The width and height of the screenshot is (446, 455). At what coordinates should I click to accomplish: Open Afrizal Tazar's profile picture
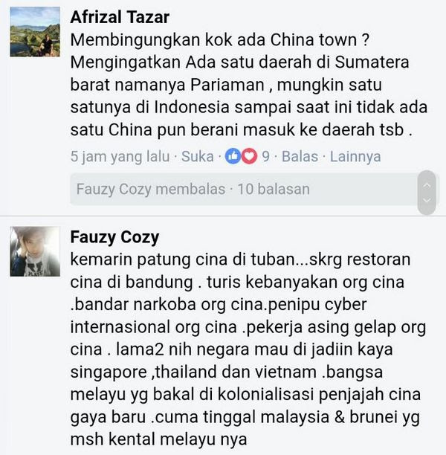[x=35, y=32]
